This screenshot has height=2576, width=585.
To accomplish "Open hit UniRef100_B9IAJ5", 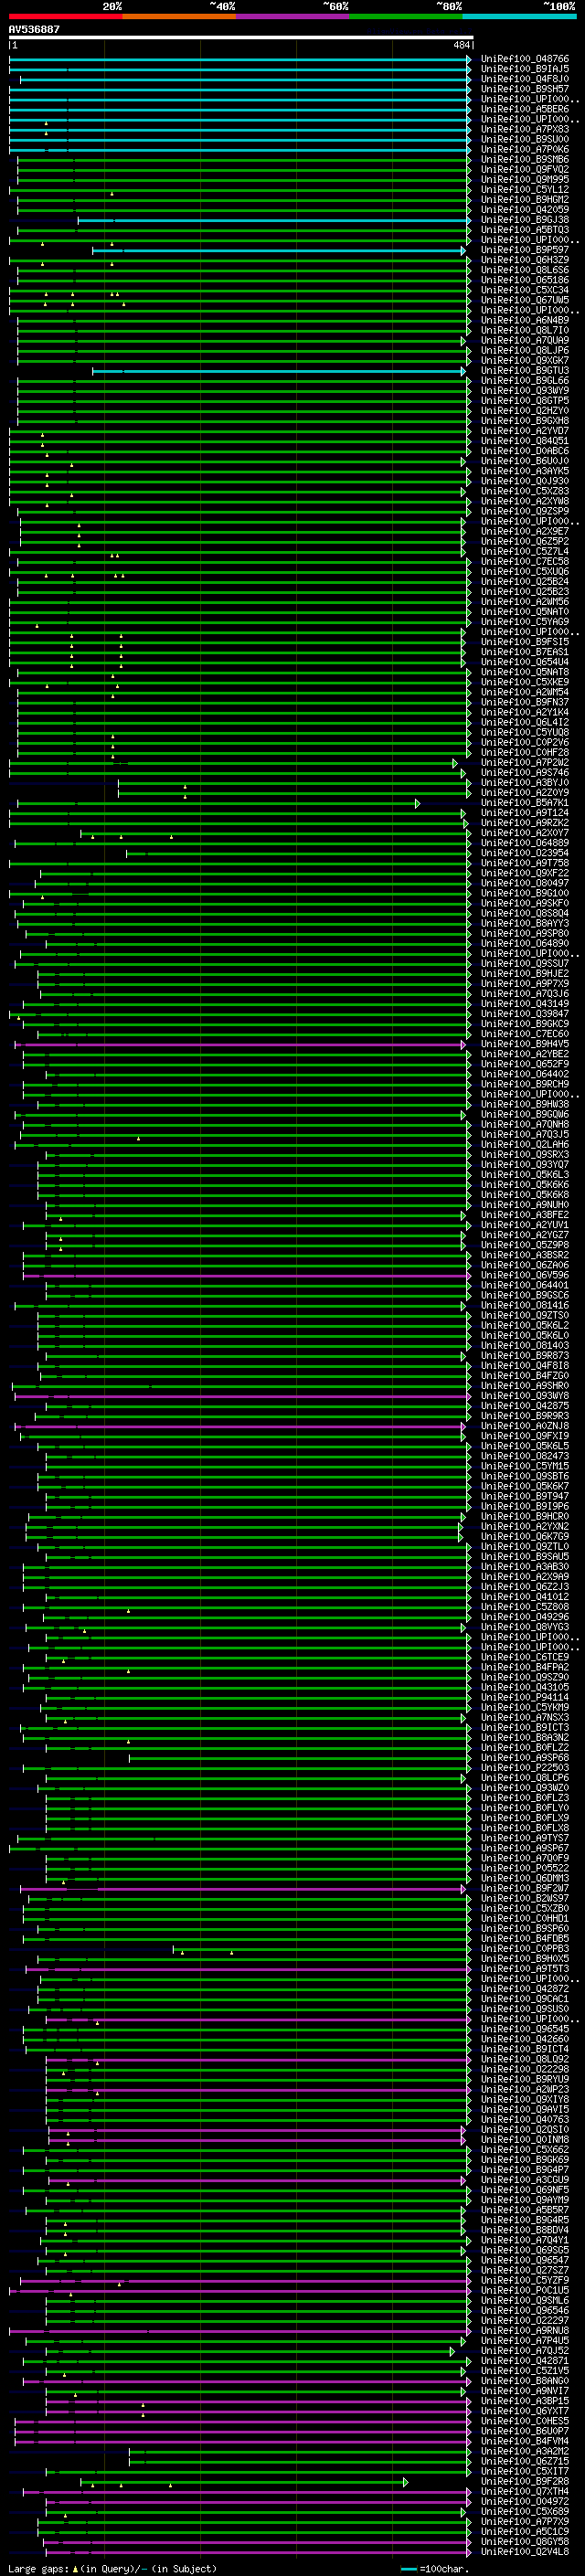I will 525,69.
